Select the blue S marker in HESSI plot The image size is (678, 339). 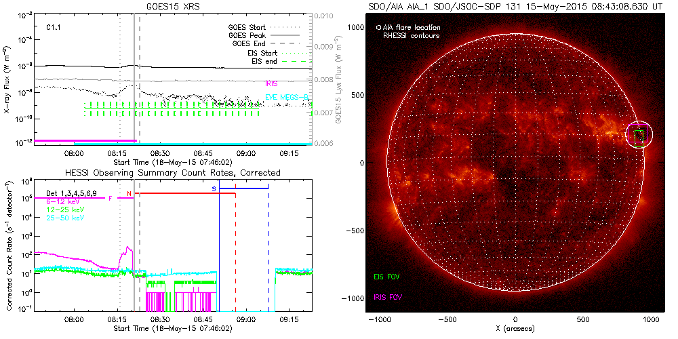pyautogui.click(x=214, y=188)
